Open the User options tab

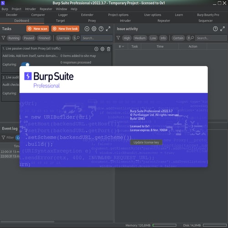[x=152, y=15]
